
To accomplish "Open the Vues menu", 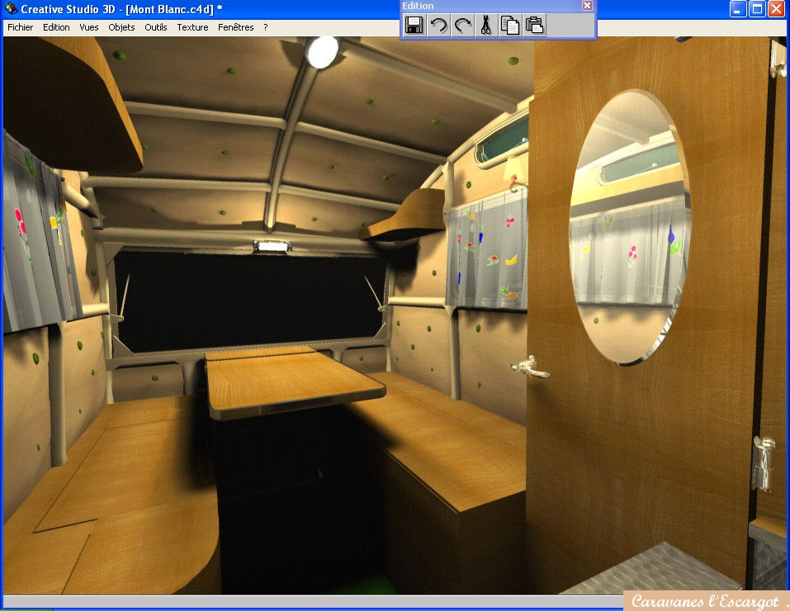I will click(x=88, y=27).
